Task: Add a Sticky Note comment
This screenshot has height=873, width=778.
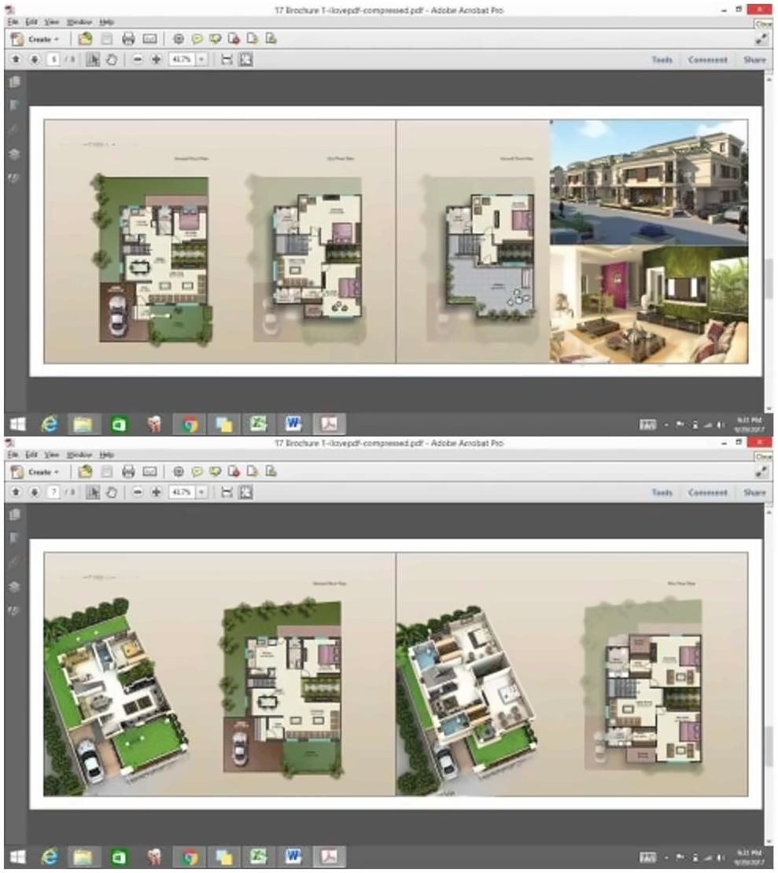Action: 197,39
